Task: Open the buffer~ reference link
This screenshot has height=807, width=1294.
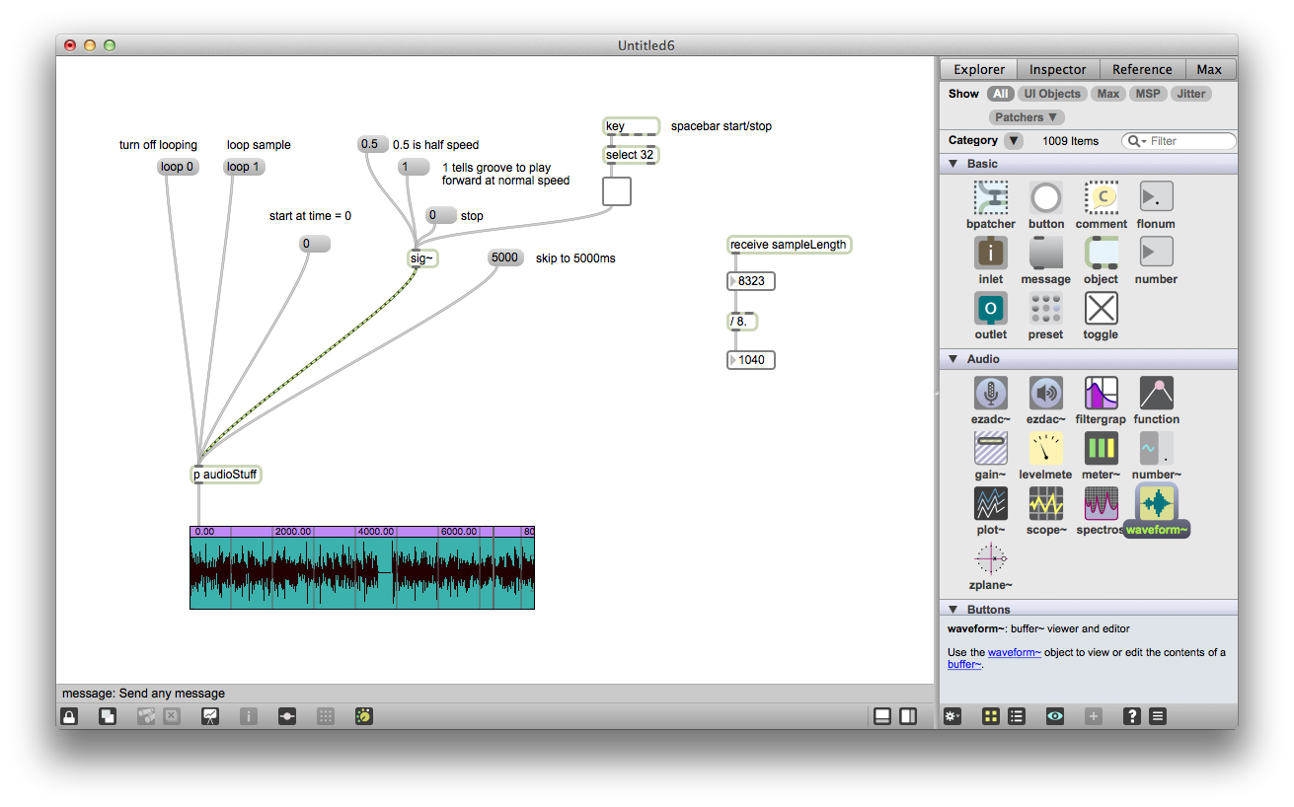Action: 964,665
